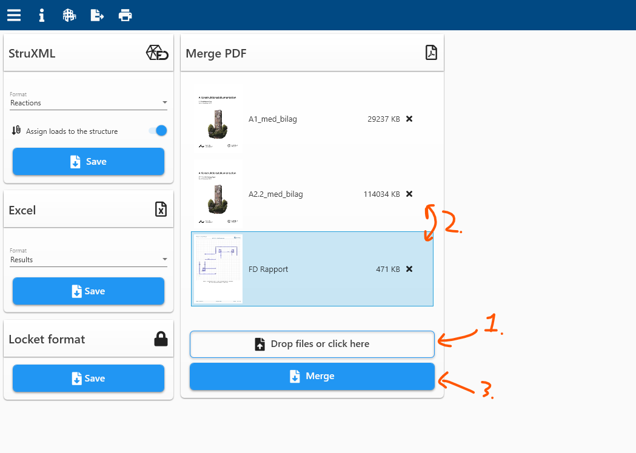Viewport: 636px width, 453px height.
Task: Save the StruXML file
Action: 89,161
